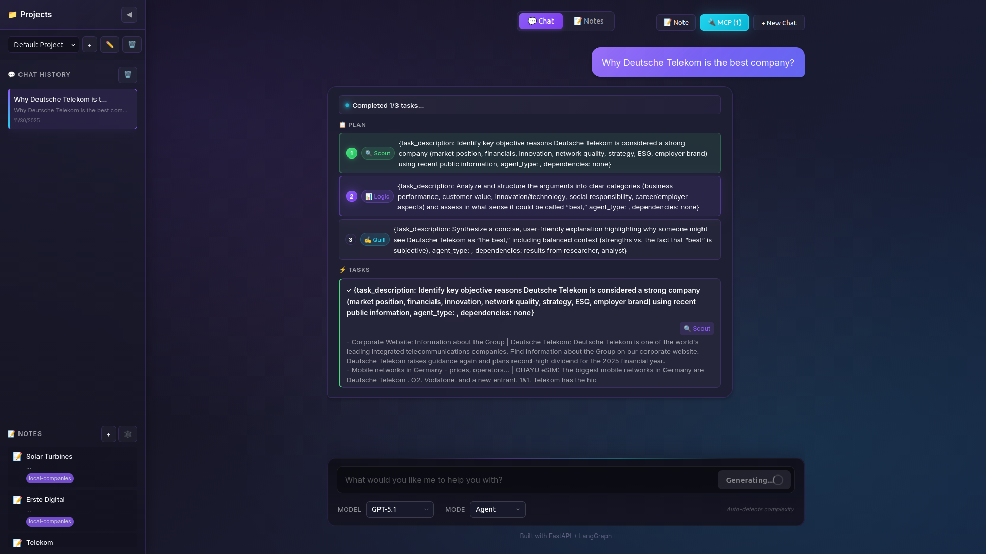986x554 pixels.
Task: Collapse the Projects sidebar with the arrow
Action: (x=129, y=15)
